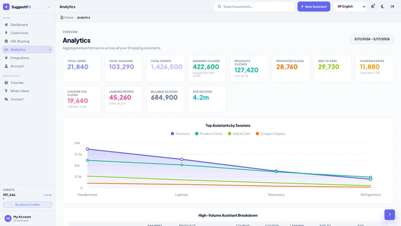Screen dimensions: 401x226
Task: Open notifications via the bell icon
Action: pos(372,7)
